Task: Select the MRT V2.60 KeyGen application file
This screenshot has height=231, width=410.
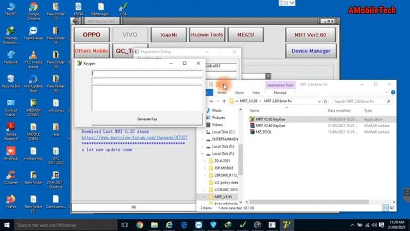Action: (x=270, y=119)
